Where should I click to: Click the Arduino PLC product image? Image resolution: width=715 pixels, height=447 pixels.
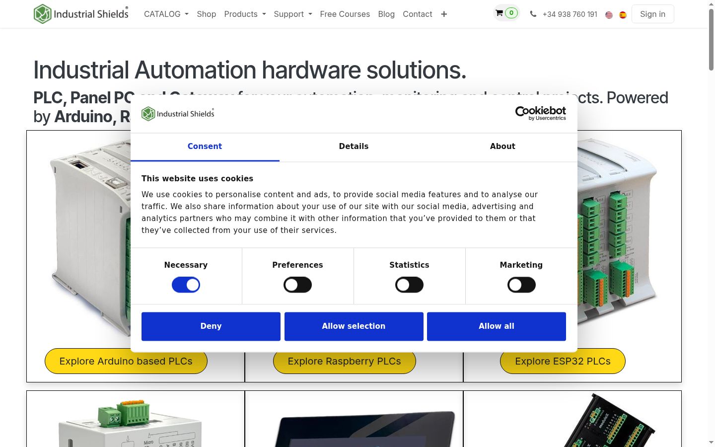89,238
